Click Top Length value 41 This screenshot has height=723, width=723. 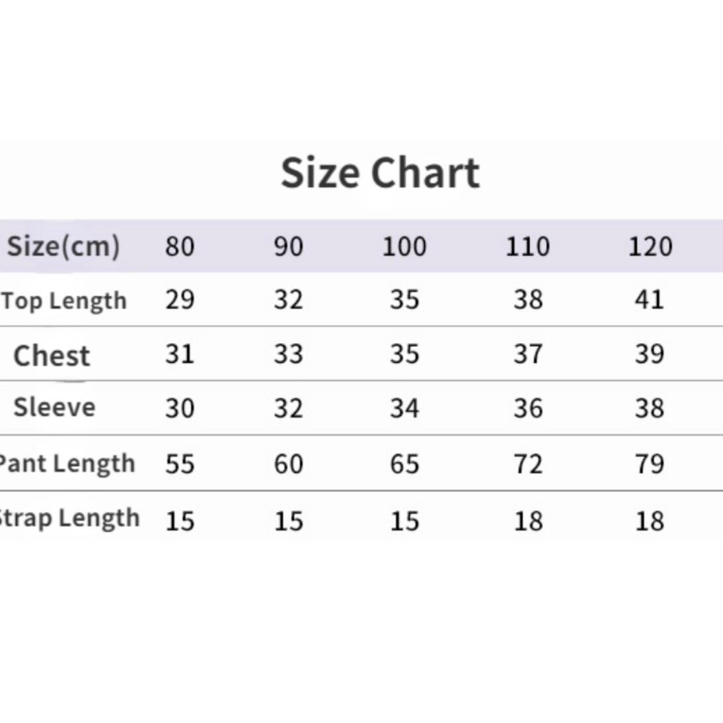pyautogui.click(x=649, y=300)
